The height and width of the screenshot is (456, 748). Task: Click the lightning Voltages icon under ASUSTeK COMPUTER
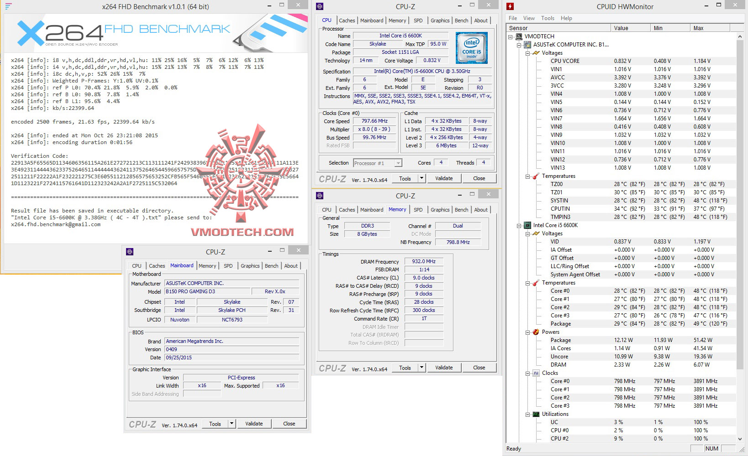click(536, 53)
